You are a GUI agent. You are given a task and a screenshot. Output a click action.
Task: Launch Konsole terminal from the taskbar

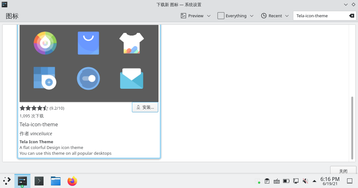point(39,181)
